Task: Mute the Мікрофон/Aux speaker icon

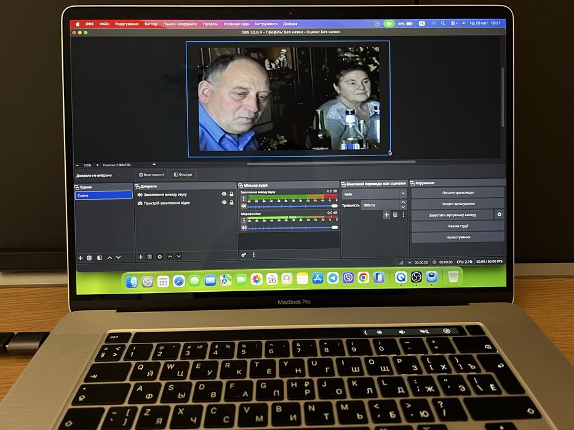Action: tap(244, 228)
